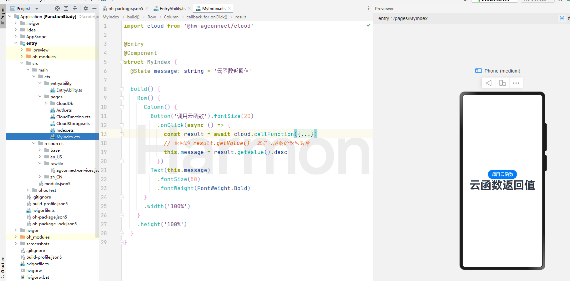Click the build() breadcrumb
Viewport: 570px width, 281px height.
(133, 17)
